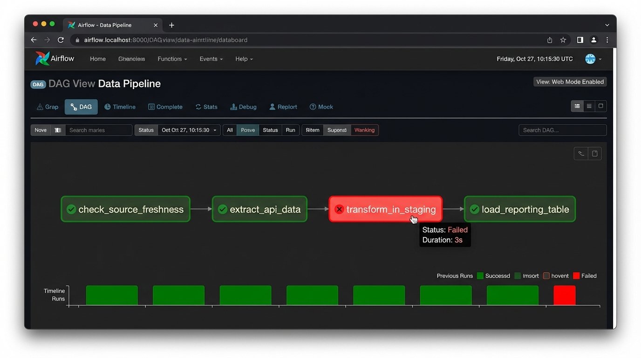Toggle the Wanking status filter
641x358 pixels.
(364, 130)
